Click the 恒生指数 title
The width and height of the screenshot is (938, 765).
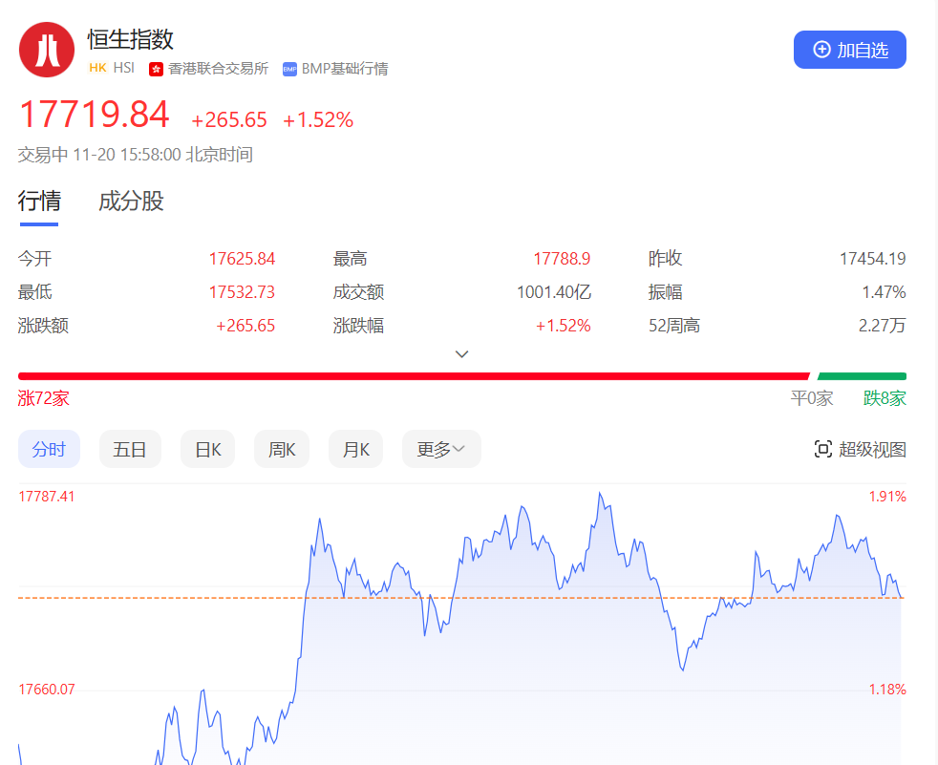click(131, 39)
